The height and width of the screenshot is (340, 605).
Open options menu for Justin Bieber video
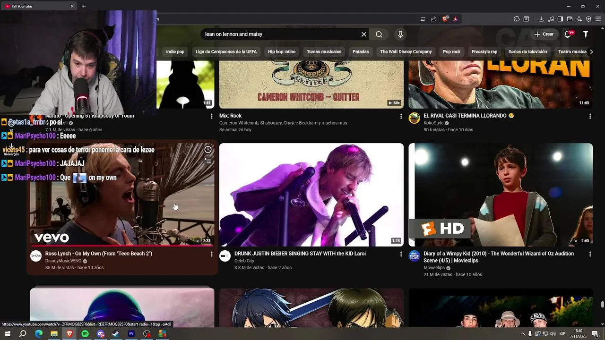(401, 254)
